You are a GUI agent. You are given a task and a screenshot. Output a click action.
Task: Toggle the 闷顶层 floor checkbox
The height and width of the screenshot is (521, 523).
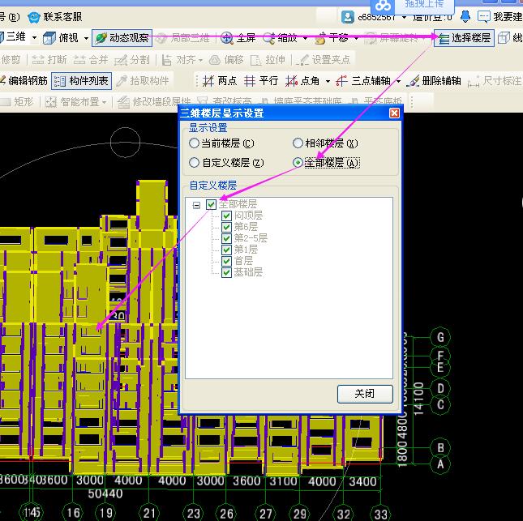tap(226, 216)
